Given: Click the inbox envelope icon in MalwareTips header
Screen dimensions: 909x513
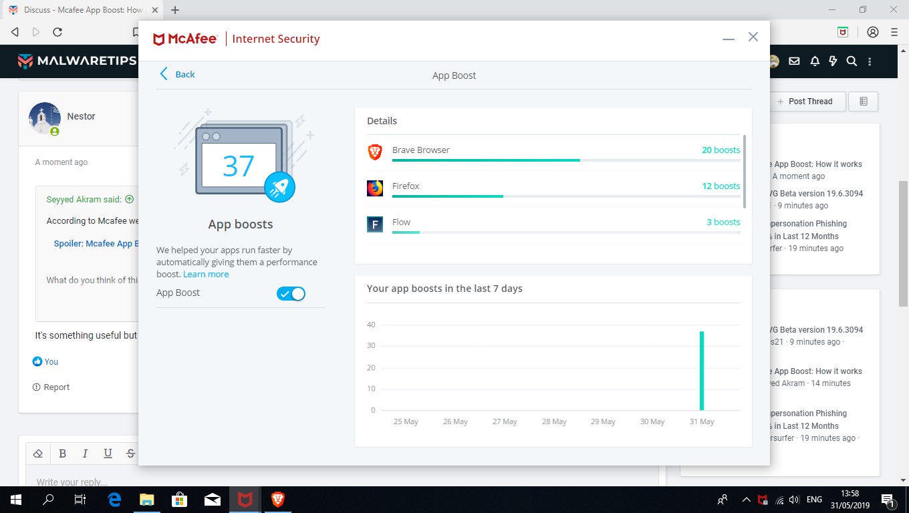Looking at the screenshot, I should point(794,61).
